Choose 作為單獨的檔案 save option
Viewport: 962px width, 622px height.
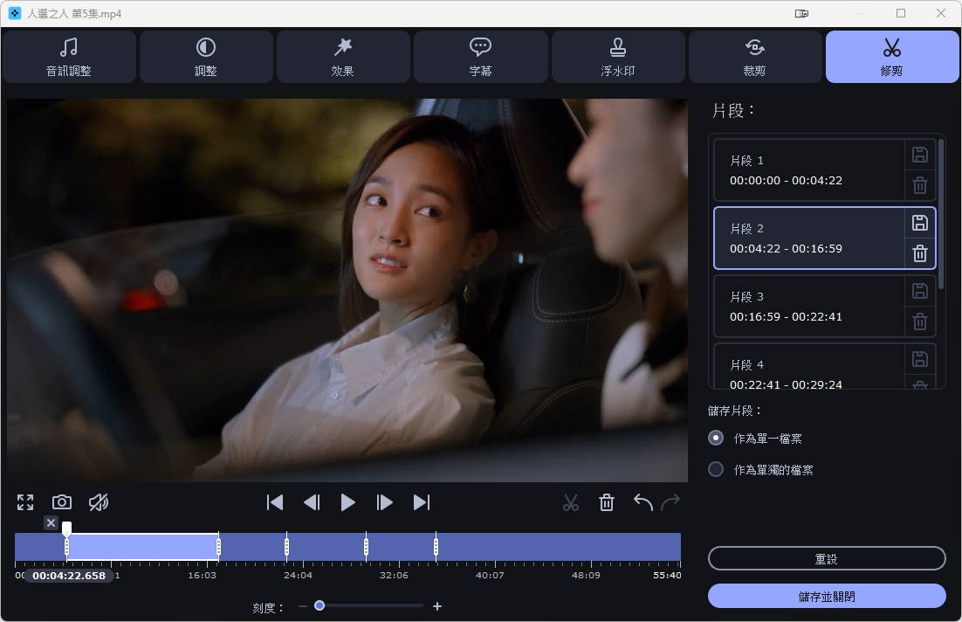[x=760, y=470]
